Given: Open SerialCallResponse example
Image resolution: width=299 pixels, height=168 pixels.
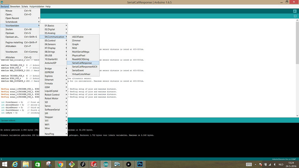Looking at the screenshot, I should coord(83,63).
